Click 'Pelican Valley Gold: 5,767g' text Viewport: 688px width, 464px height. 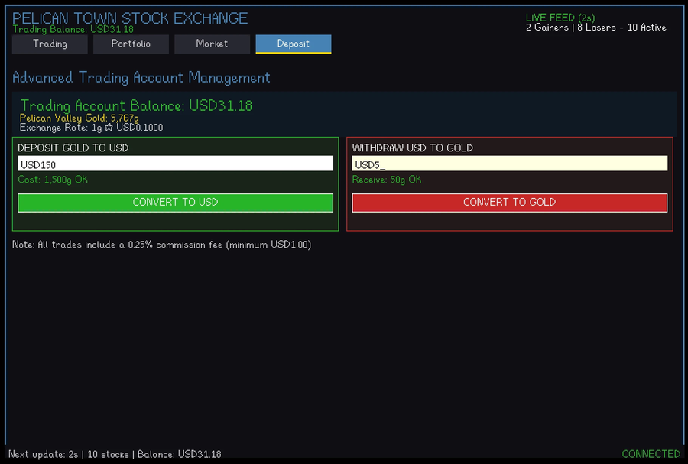point(79,118)
